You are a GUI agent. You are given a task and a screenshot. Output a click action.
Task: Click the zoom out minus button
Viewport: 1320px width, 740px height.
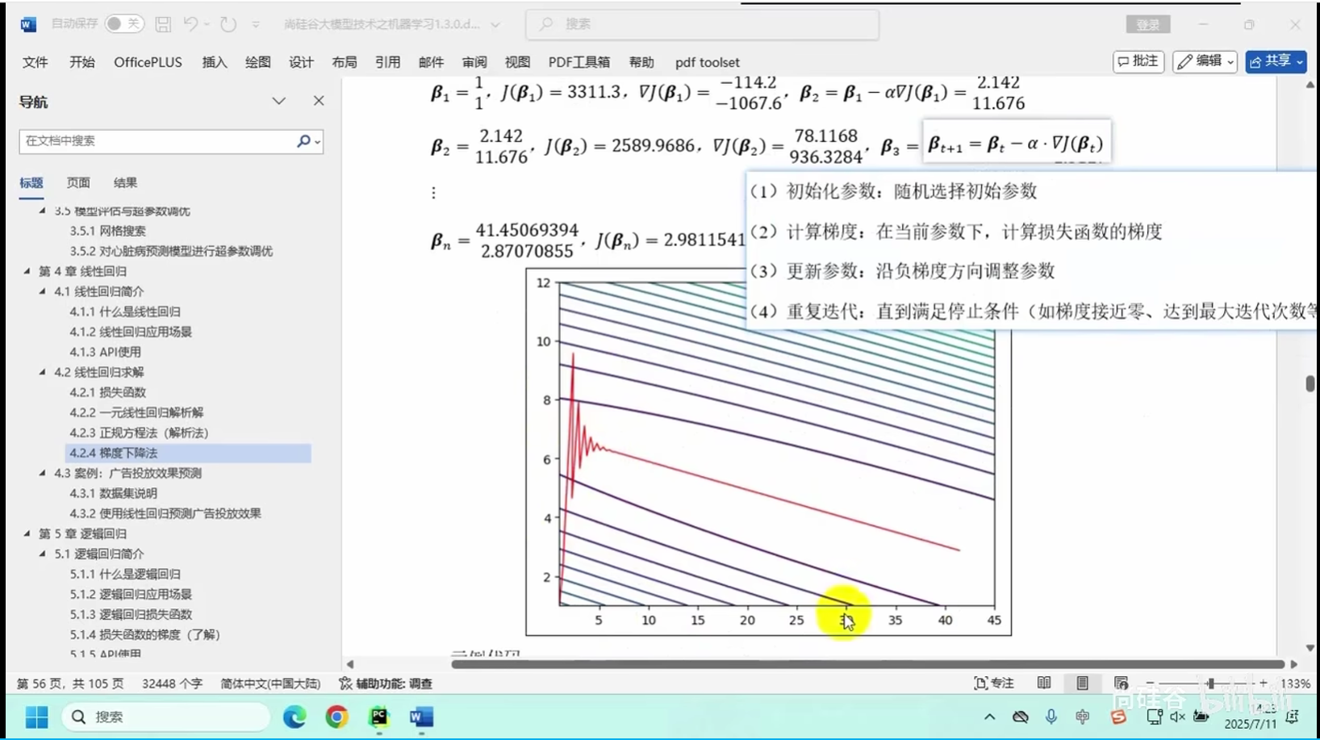click(1151, 684)
